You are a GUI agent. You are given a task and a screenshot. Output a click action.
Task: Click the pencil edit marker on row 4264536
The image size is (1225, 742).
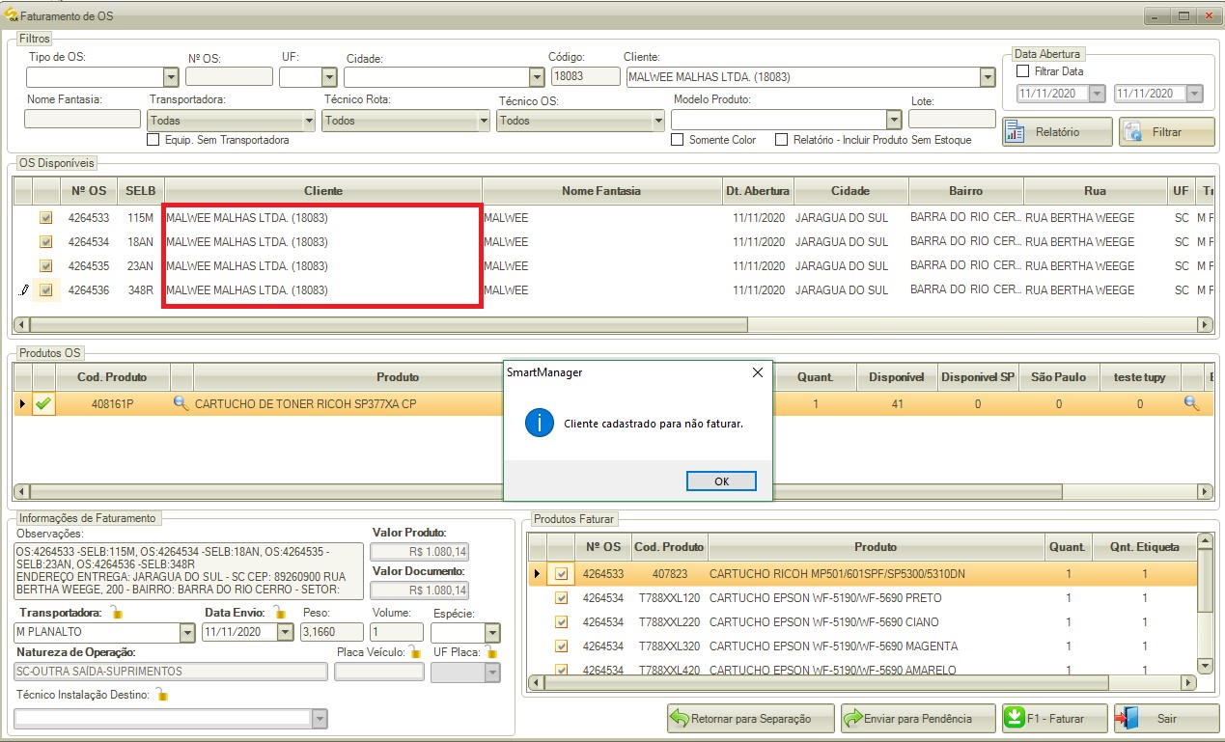[x=24, y=290]
